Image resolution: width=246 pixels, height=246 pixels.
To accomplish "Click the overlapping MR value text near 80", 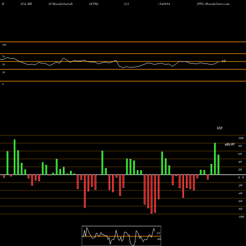I will pyautogui.click(x=230, y=145).
